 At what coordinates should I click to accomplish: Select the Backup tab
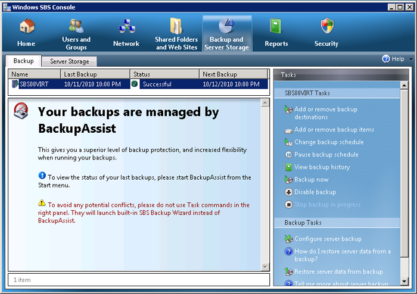tap(24, 61)
